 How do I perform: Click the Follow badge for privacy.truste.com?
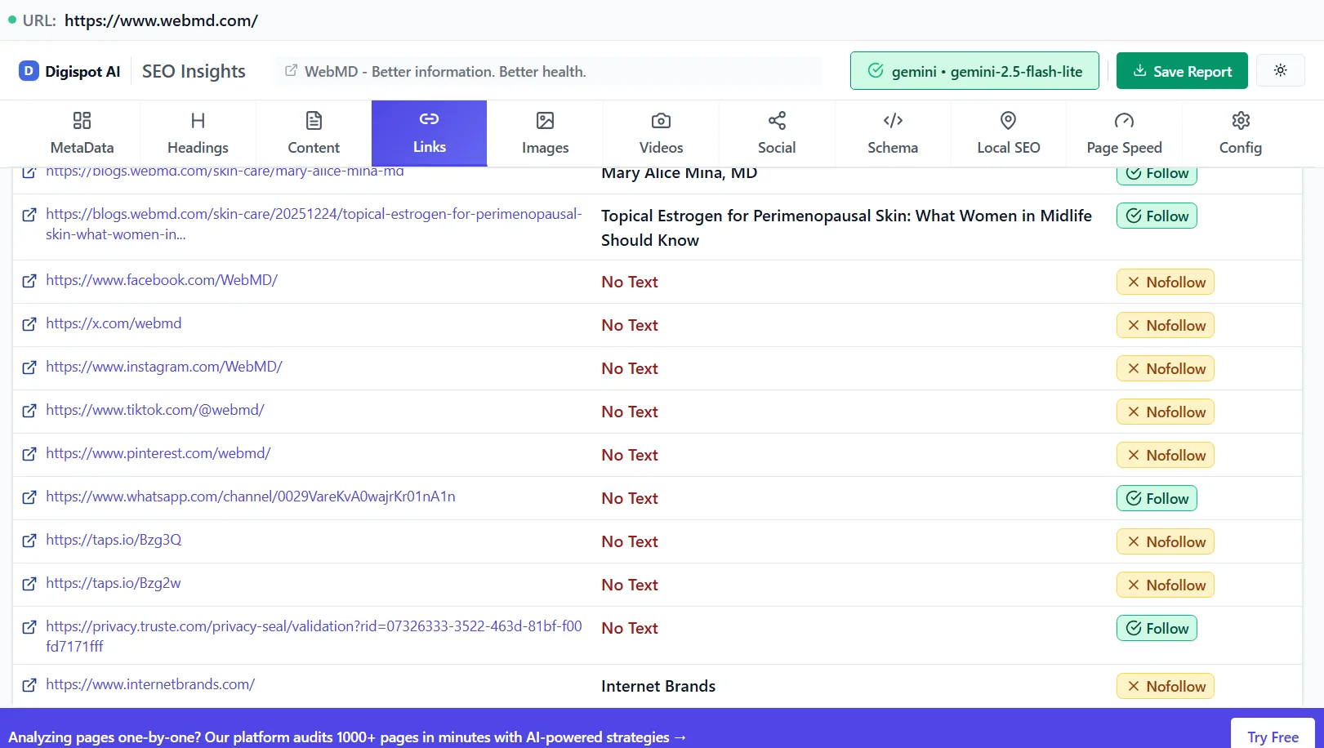click(x=1157, y=628)
